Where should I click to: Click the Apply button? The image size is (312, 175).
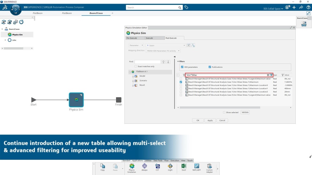(210, 120)
